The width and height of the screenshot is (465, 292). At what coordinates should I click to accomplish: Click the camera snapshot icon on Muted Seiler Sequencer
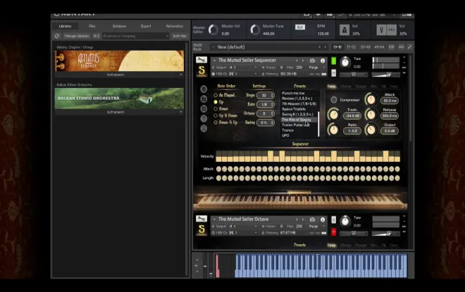(312, 61)
